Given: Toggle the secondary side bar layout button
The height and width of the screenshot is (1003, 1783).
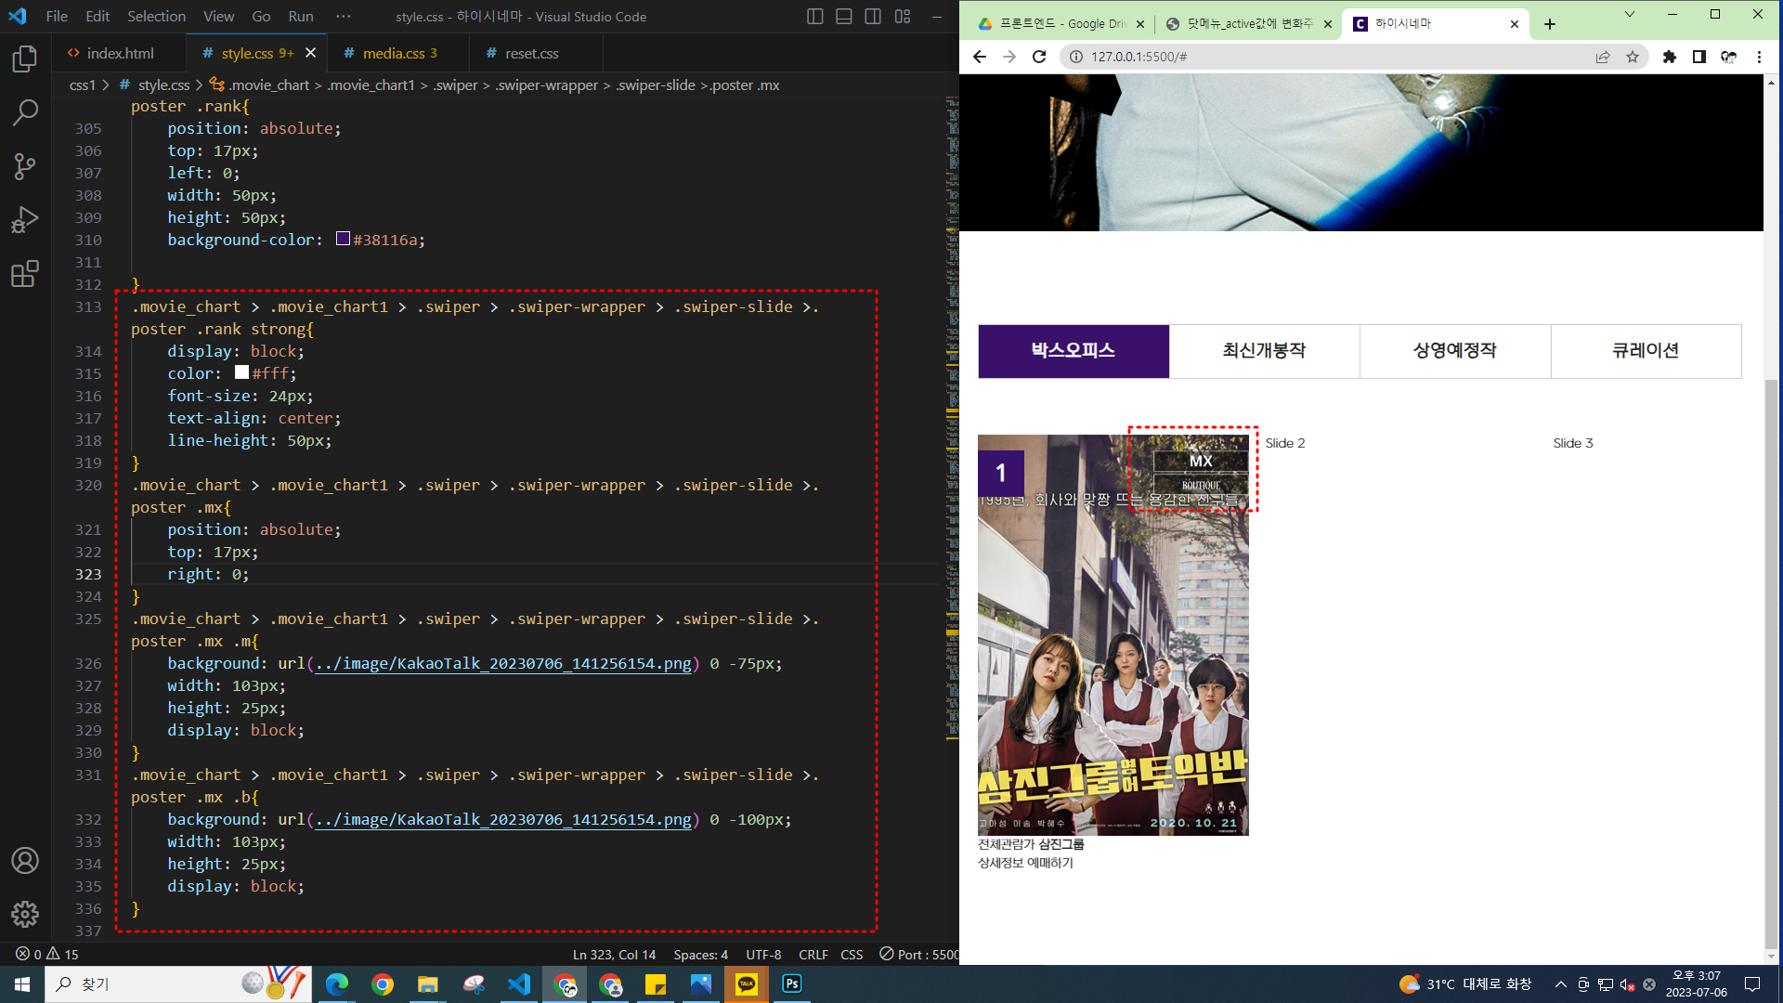Looking at the screenshot, I should click(873, 17).
